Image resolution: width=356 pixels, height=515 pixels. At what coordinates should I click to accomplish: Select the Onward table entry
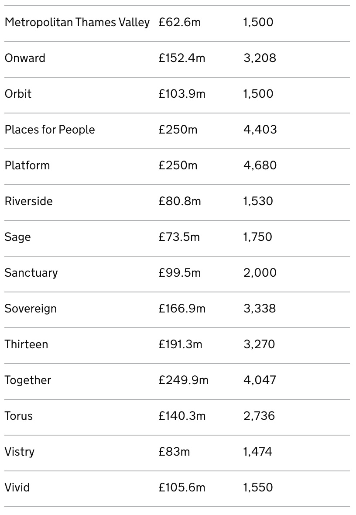click(25, 58)
